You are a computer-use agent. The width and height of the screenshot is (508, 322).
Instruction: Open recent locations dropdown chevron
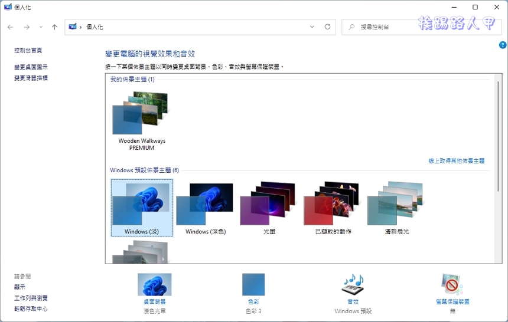(x=41, y=27)
